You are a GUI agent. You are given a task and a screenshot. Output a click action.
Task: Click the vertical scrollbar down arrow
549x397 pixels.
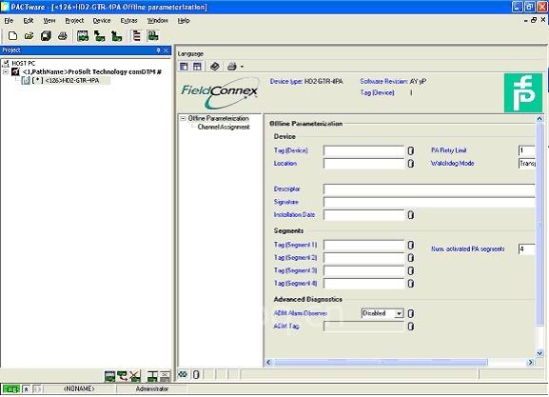[539, 353]
